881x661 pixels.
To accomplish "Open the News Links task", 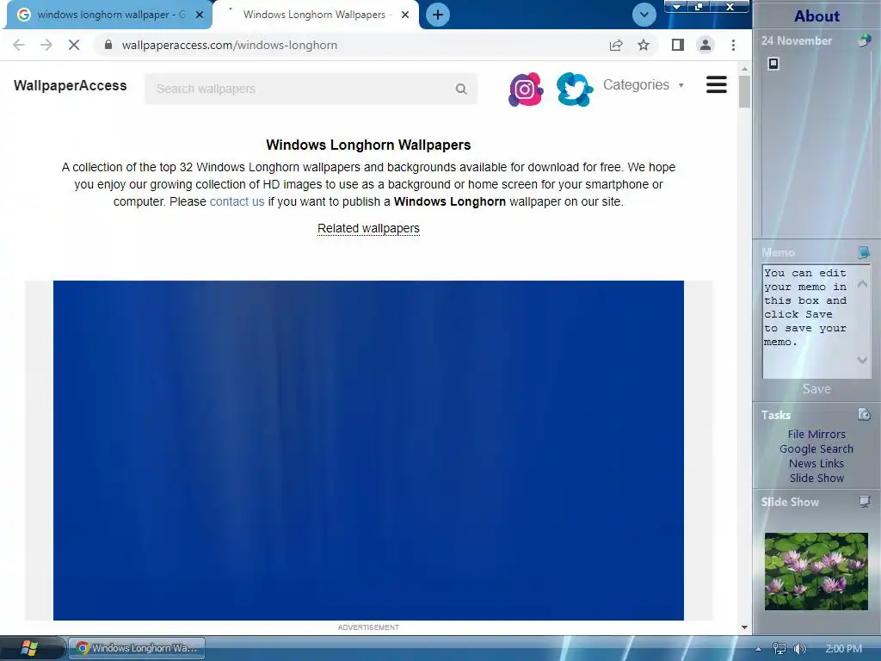I will tap(816, 463).
